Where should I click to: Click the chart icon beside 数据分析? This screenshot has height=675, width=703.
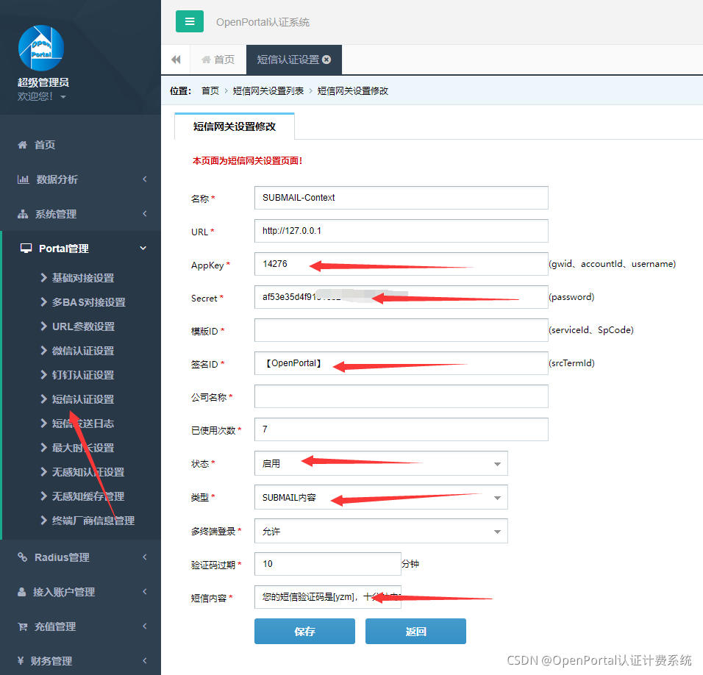[23, 179]
